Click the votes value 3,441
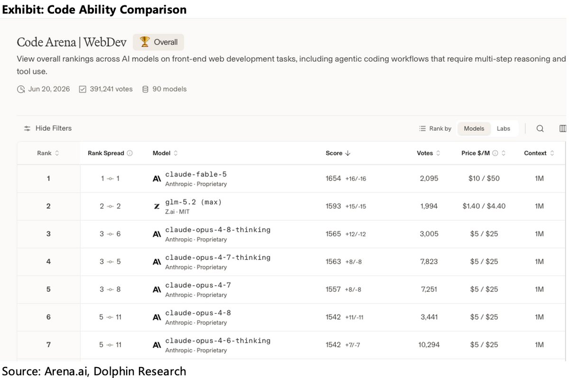Viewport: 569px width, 378px height. click(x=429, y=317)
